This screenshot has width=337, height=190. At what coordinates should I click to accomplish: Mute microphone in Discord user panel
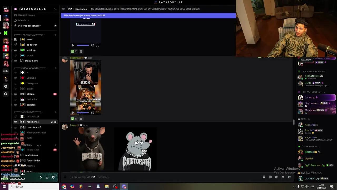(41, 177)
